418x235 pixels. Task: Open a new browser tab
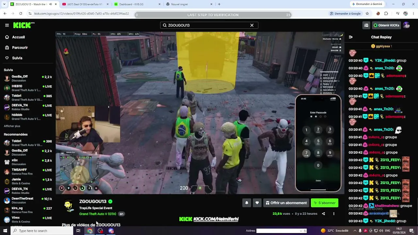click(219, 4)
